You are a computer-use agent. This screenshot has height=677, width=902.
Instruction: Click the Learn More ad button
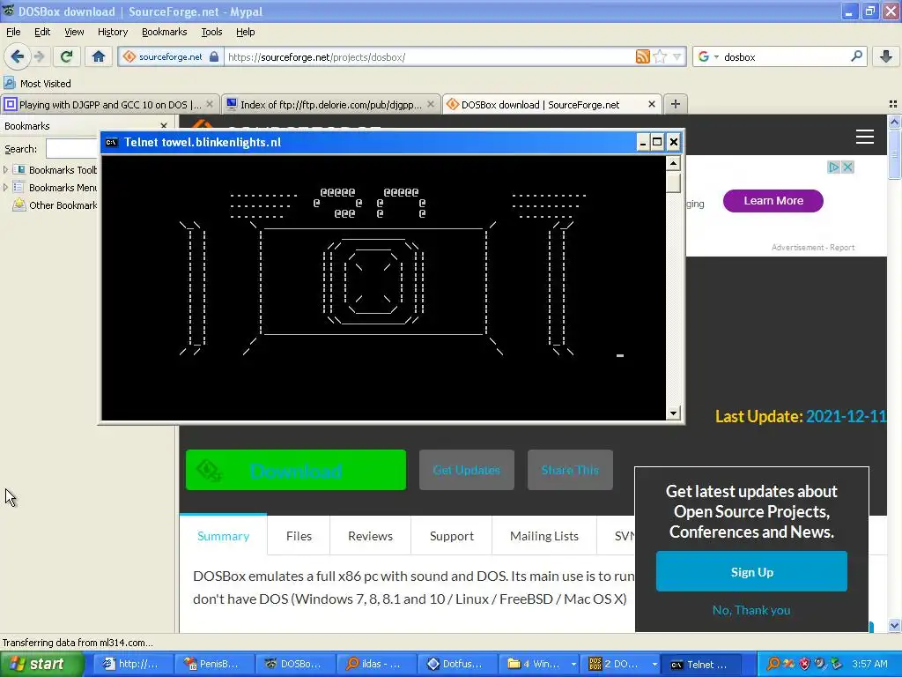(x=773, y=201)
